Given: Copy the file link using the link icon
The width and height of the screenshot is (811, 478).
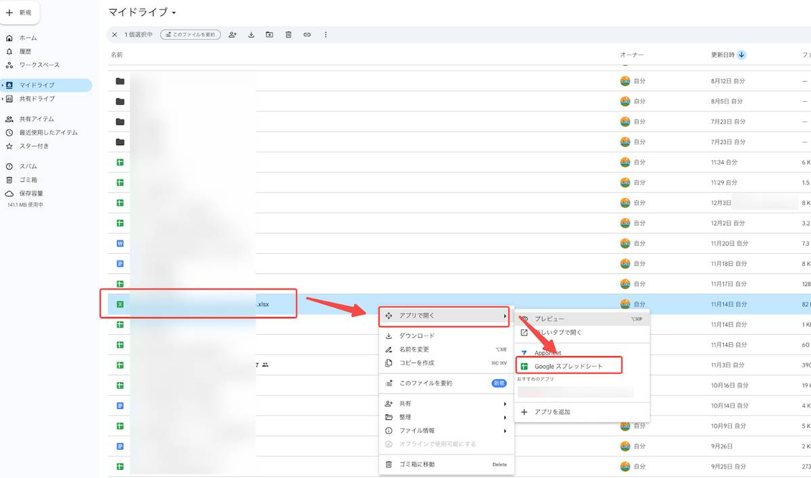Looking at the screenshot, I should [306, 34].
